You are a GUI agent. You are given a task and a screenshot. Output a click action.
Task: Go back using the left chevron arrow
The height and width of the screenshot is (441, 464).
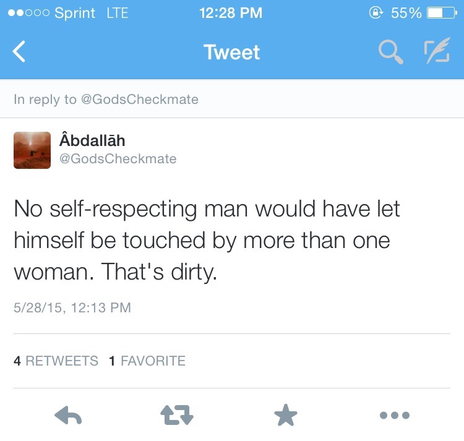(x=19, y=51)
